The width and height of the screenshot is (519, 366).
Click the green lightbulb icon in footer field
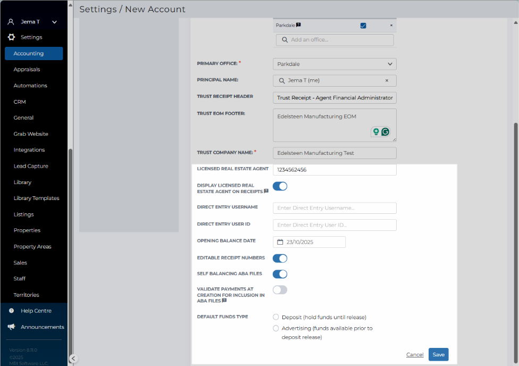point(376,132)
